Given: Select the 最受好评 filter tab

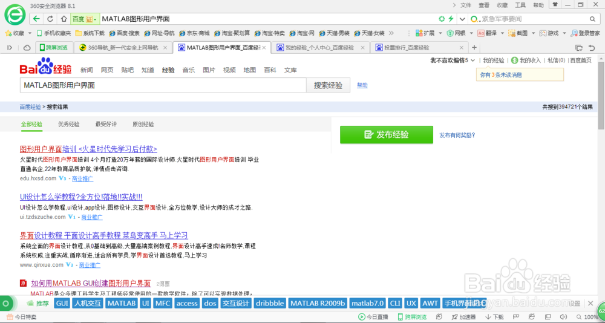Looking at the screenshot, I should 106,124.
